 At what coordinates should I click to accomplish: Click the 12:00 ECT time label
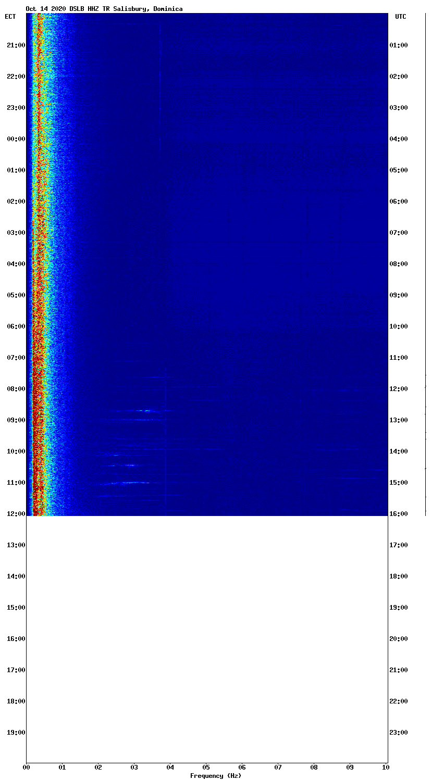tap(16, 514)
